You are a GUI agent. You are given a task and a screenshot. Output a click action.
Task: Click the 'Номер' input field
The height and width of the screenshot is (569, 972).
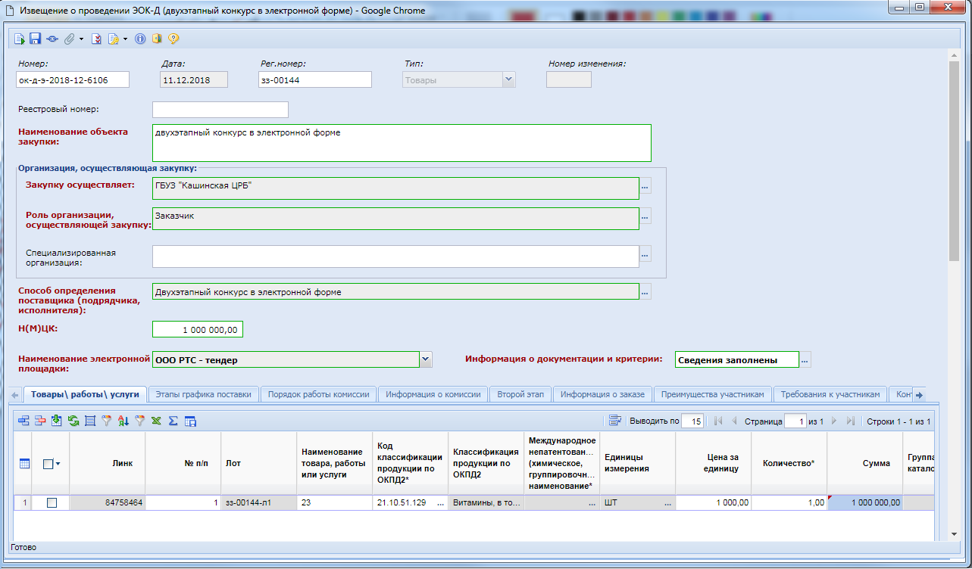pyautogui.click(x=73, y=79)
